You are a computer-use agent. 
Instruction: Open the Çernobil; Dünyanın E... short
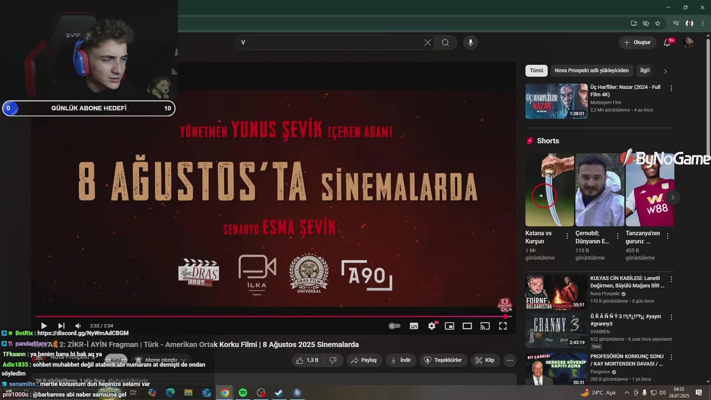[600, 190]
